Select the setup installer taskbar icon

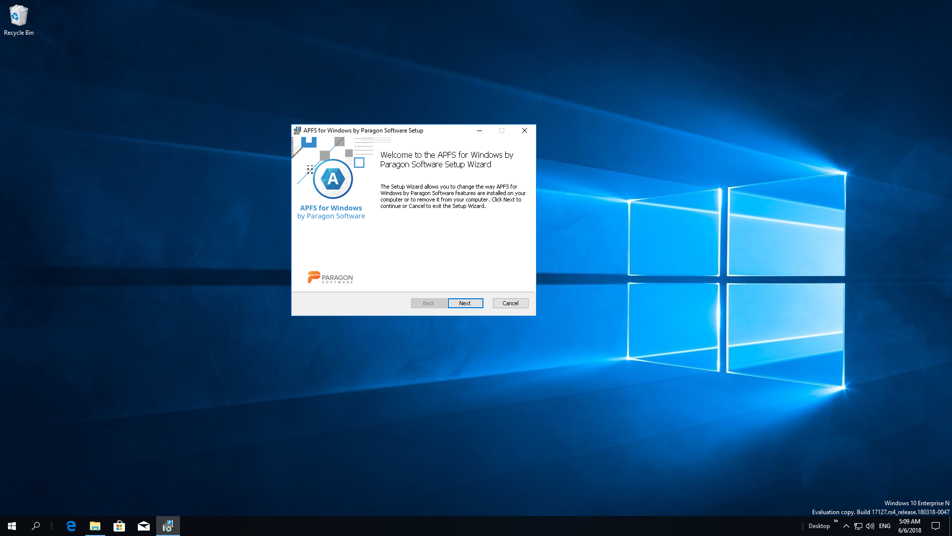[168, 526]
